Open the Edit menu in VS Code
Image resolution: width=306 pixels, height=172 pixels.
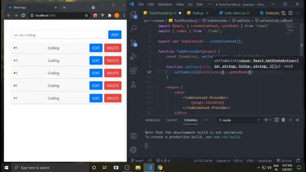[151, 4]
